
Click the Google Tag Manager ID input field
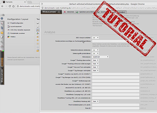(116, 77)
